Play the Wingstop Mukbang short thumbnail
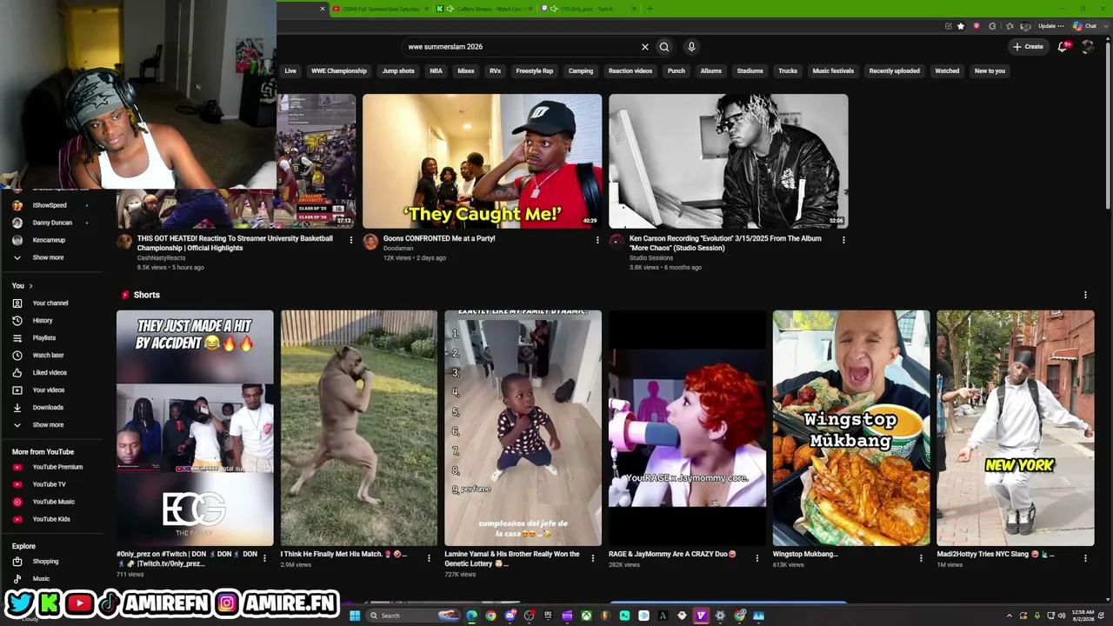 point(851,428)
